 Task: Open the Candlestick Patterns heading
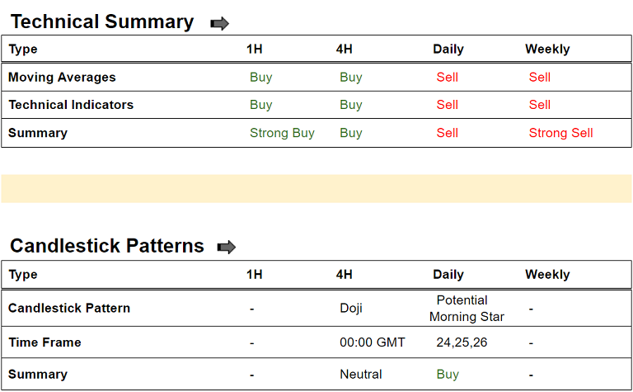point(107,246)
